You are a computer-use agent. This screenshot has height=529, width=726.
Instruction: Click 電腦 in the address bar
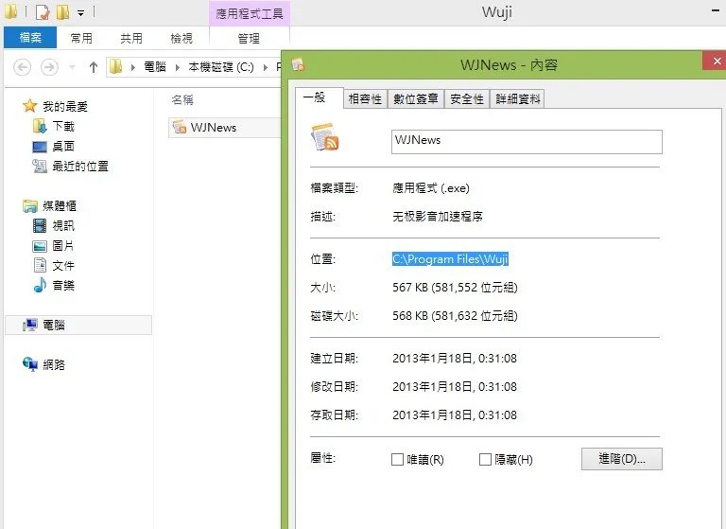155,67
